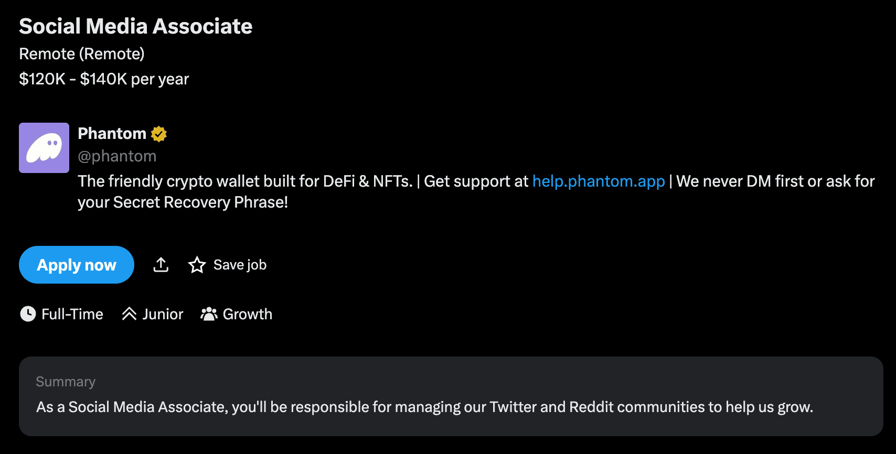
Task: Click the Save job label
Action: [240, 265]
